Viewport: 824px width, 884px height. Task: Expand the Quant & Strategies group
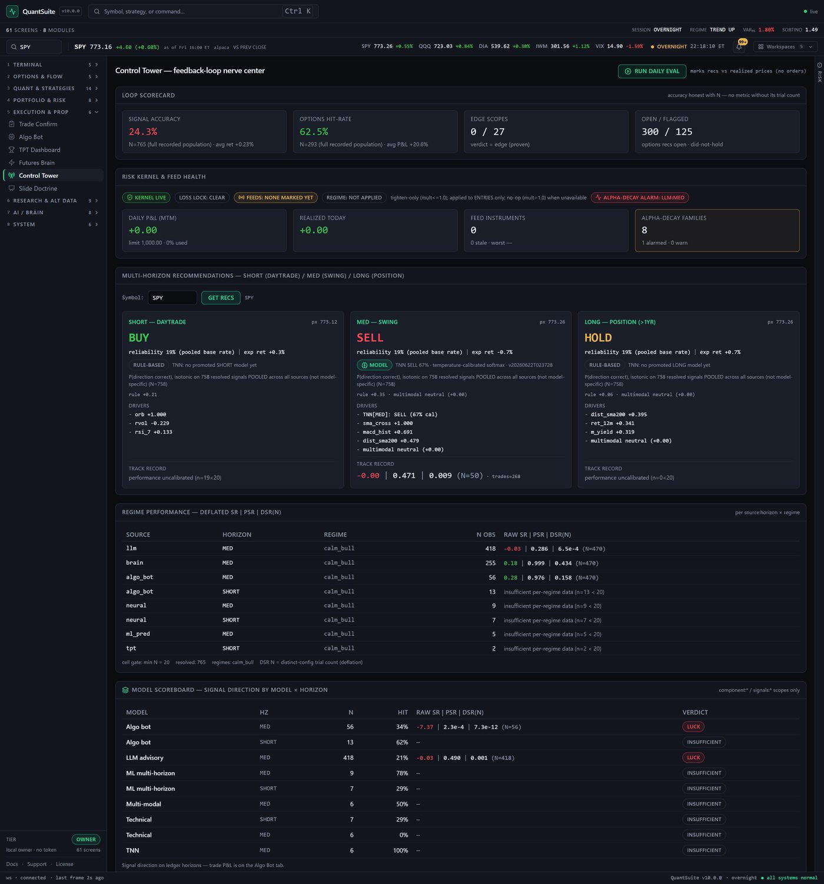point(53,88)
